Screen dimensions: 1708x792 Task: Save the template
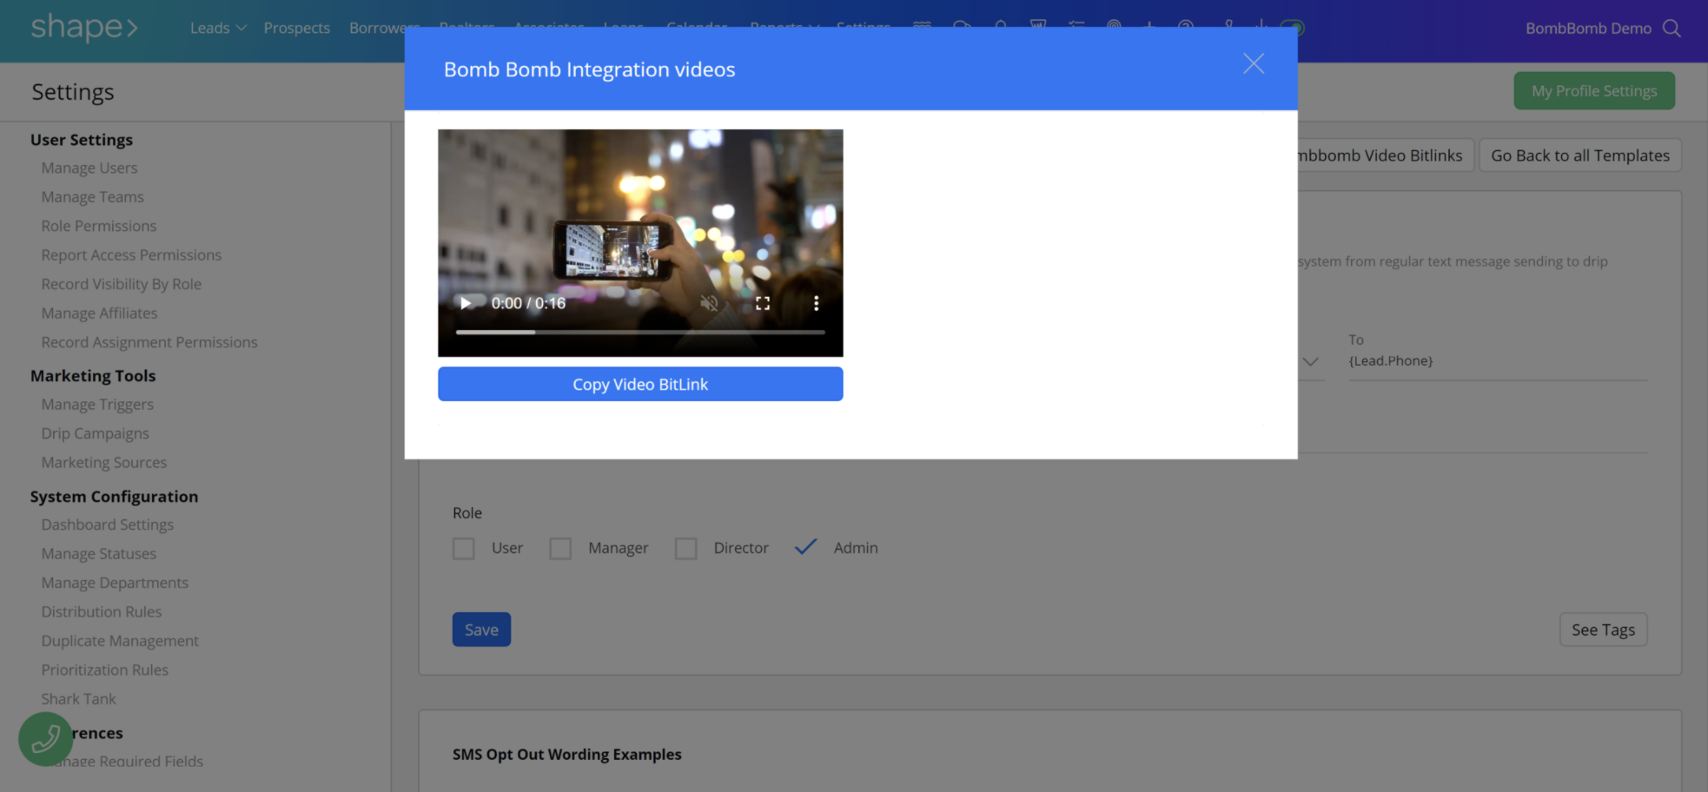click(x=481, y=630)
